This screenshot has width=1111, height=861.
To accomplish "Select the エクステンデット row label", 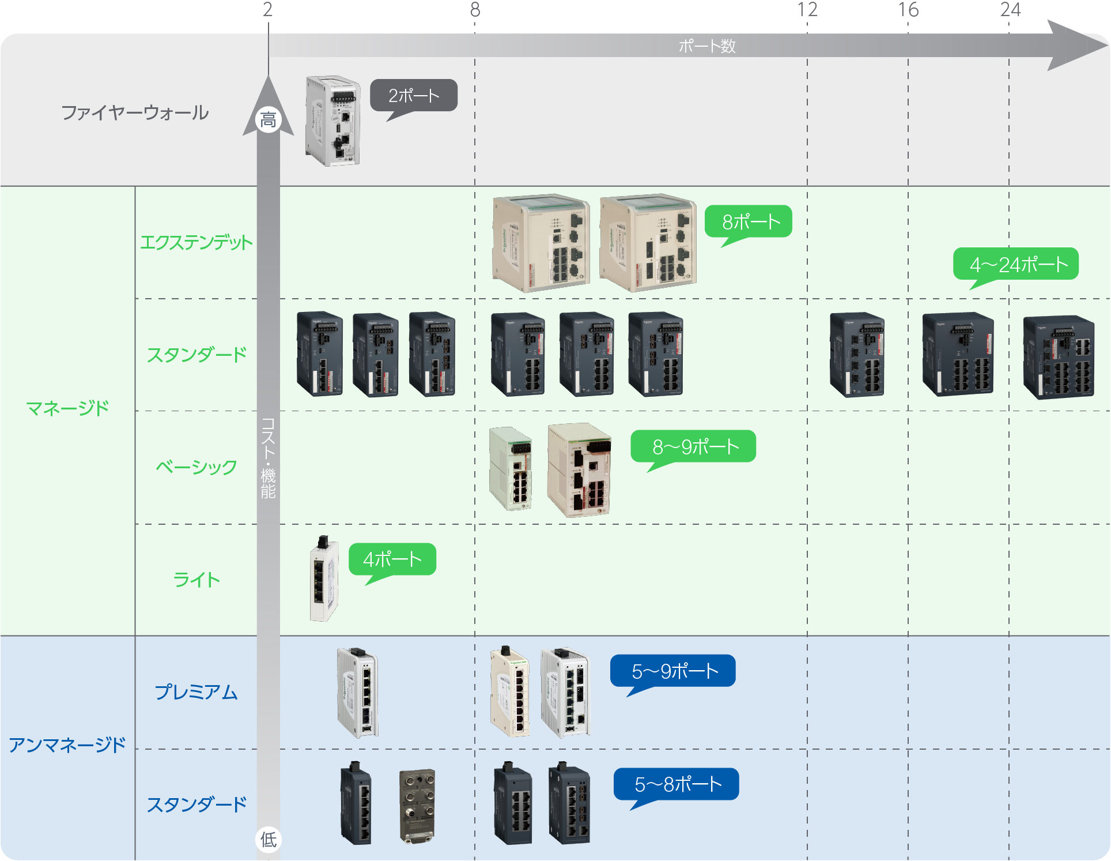I will 196,242.
